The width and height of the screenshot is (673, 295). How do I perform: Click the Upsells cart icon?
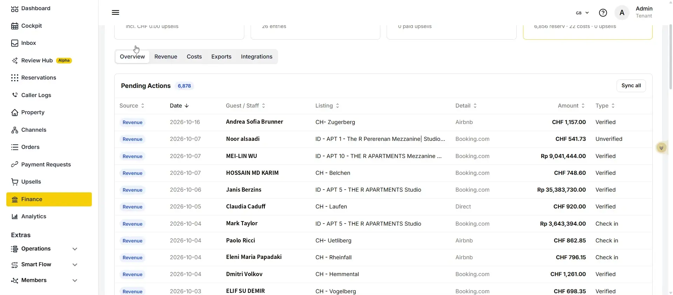[15, 182]
